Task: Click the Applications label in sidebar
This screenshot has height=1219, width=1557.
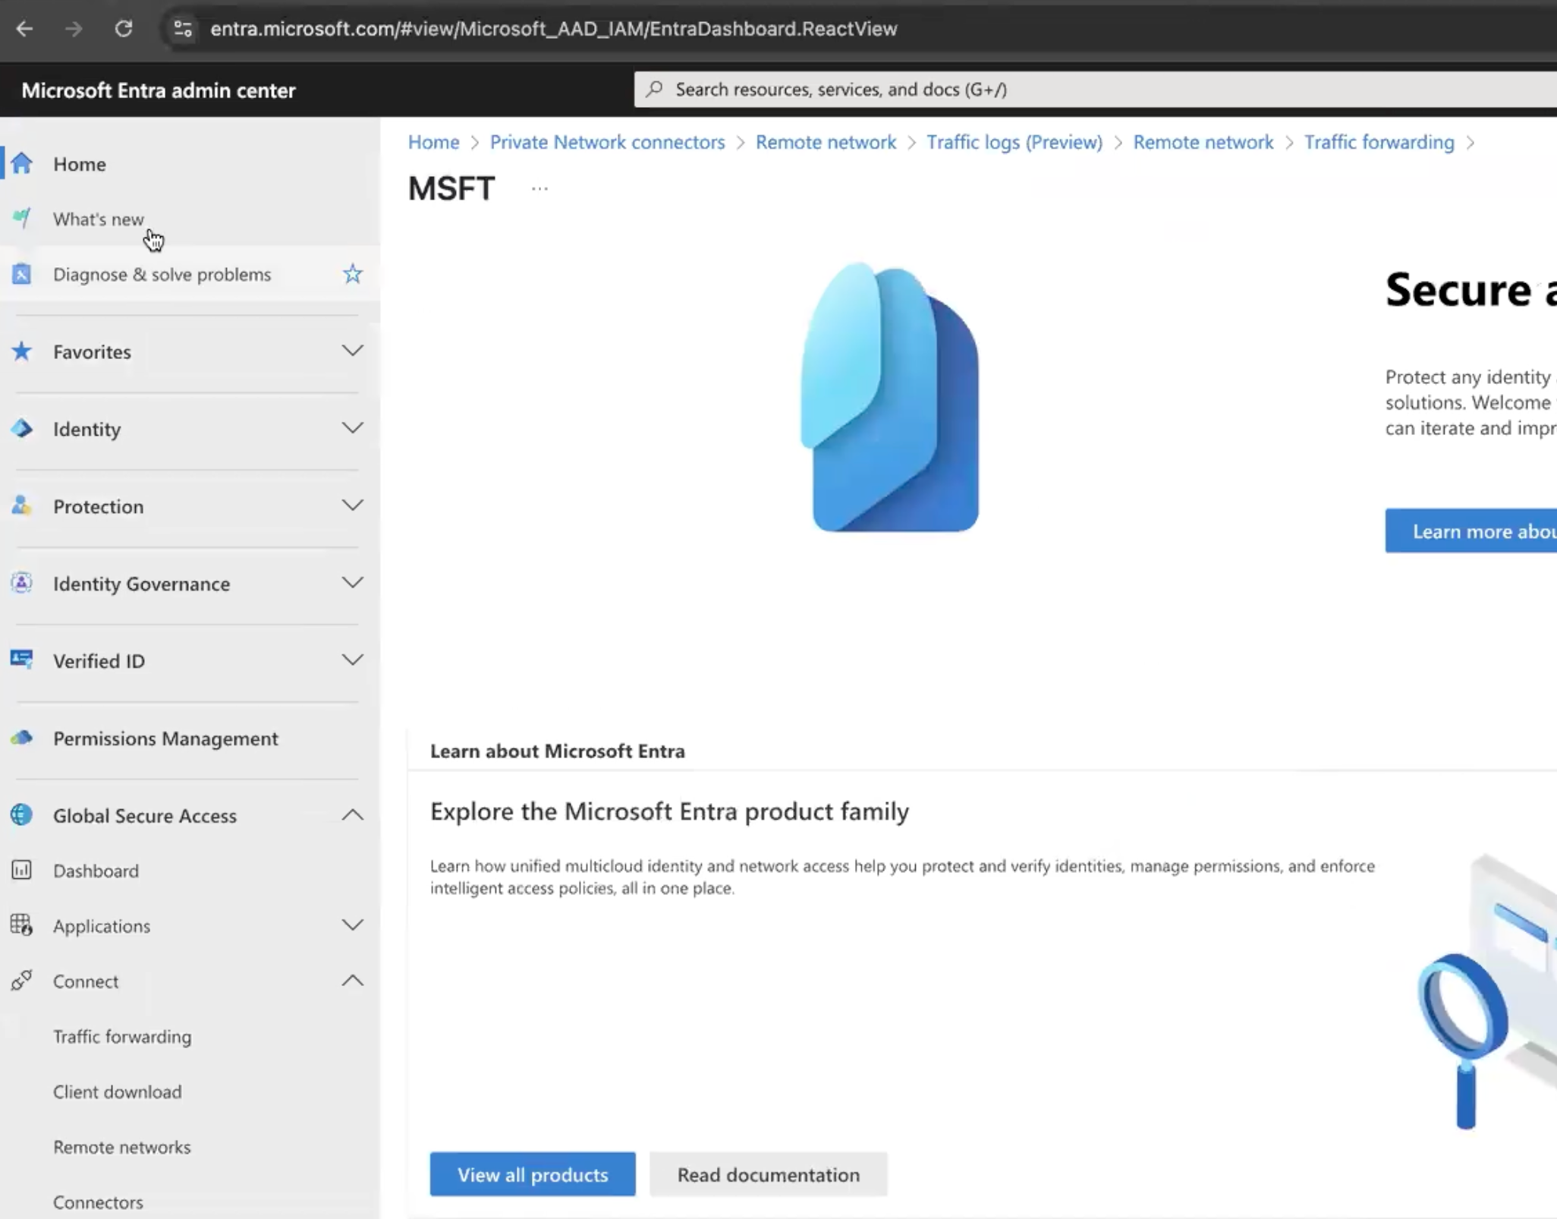Action: click(102, 926)
